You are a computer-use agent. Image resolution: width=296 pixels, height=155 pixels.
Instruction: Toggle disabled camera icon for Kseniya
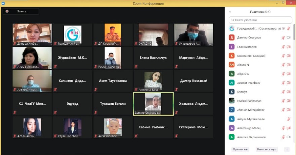pyautogui.click(x=289, y=92)
